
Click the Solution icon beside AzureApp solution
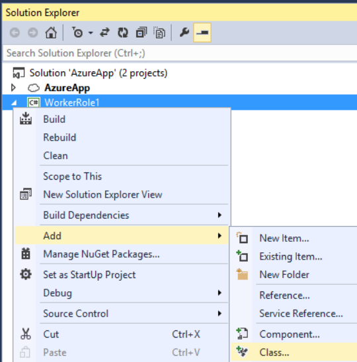click(x=19, y=73)
